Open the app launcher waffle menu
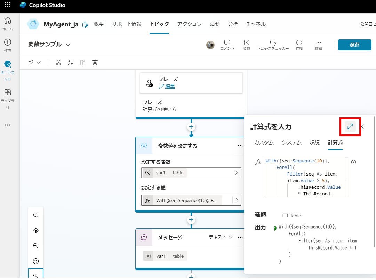376x280 pixels. pos(7,5)
